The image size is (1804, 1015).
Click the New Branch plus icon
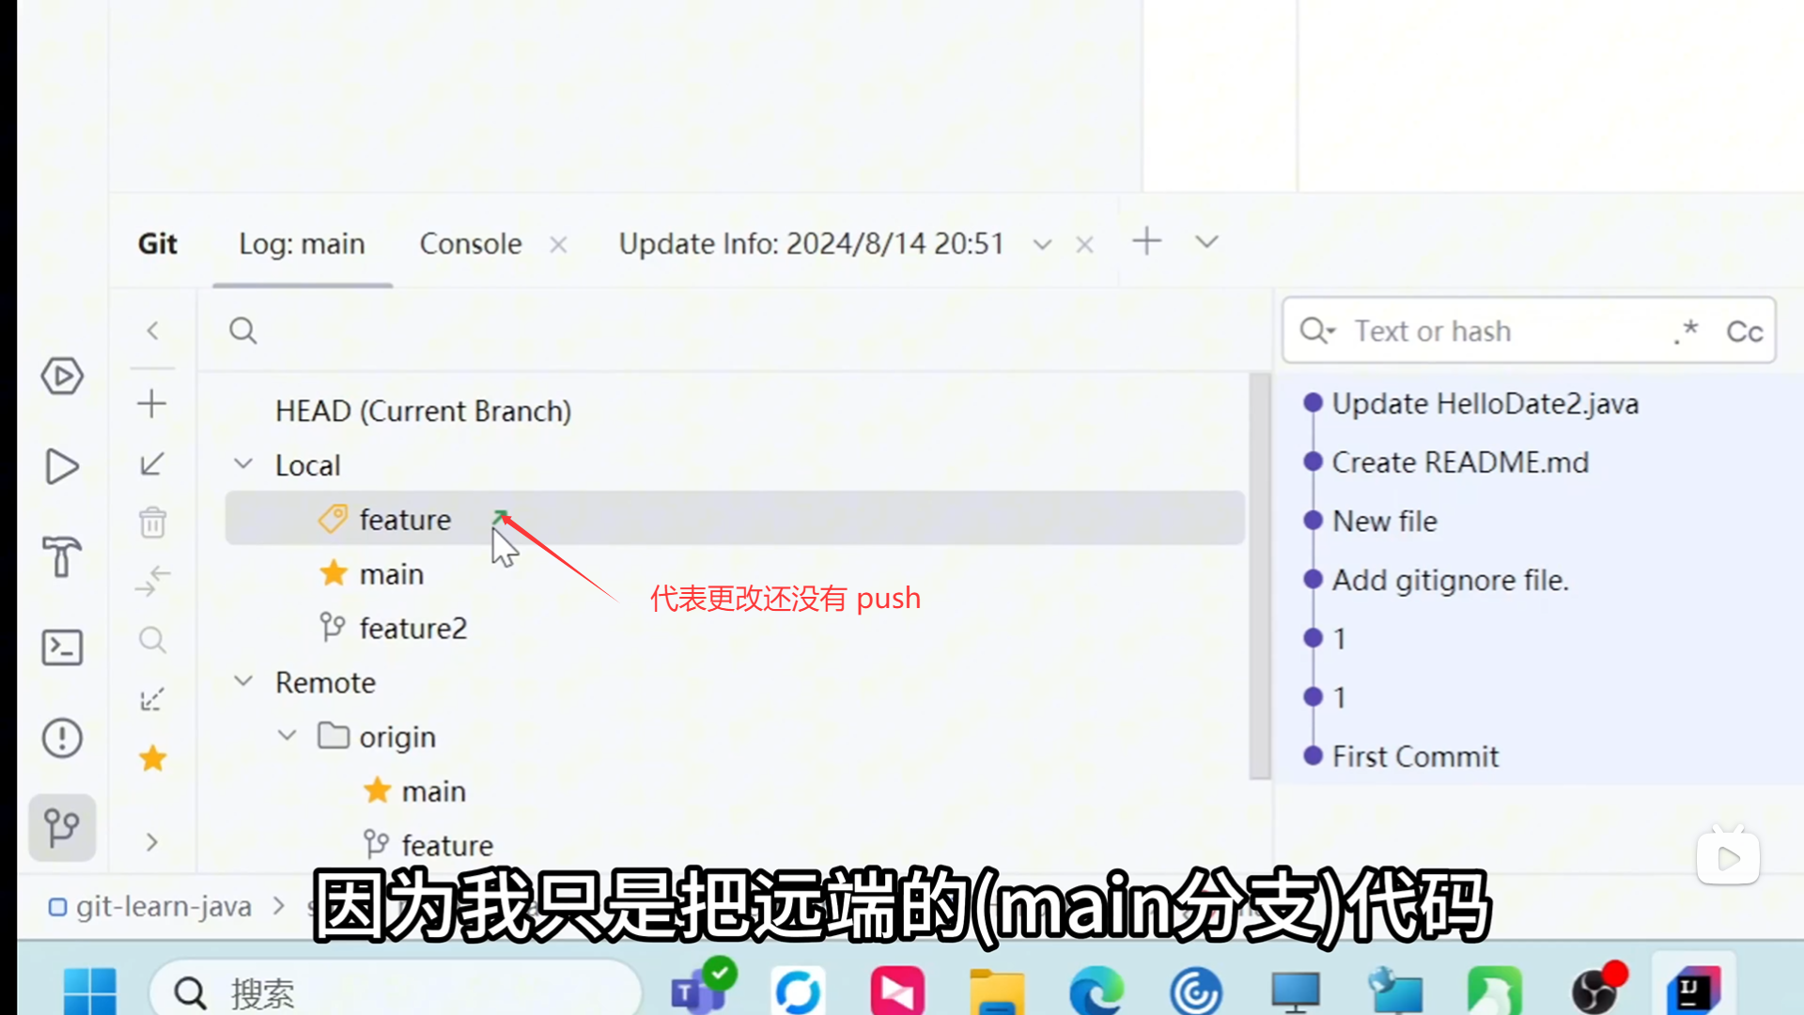(152, 404)
